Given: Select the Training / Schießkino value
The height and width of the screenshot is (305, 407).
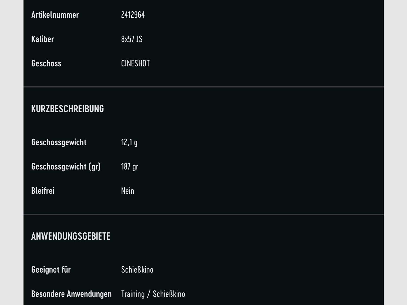Looking at the screenshot, I should (x=153, y=294).
